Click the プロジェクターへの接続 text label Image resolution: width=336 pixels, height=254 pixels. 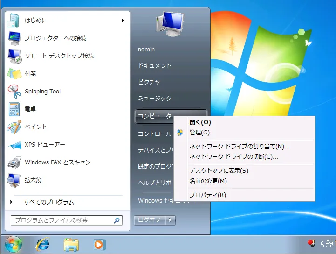55,38
